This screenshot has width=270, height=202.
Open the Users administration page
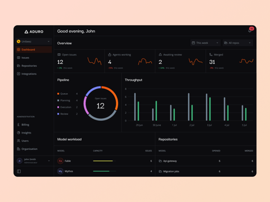coord(34,141)
